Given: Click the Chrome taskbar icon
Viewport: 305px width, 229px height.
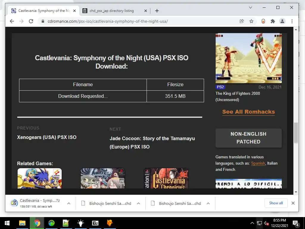Looking at the screenshot, I should click(x=37, y=223).
